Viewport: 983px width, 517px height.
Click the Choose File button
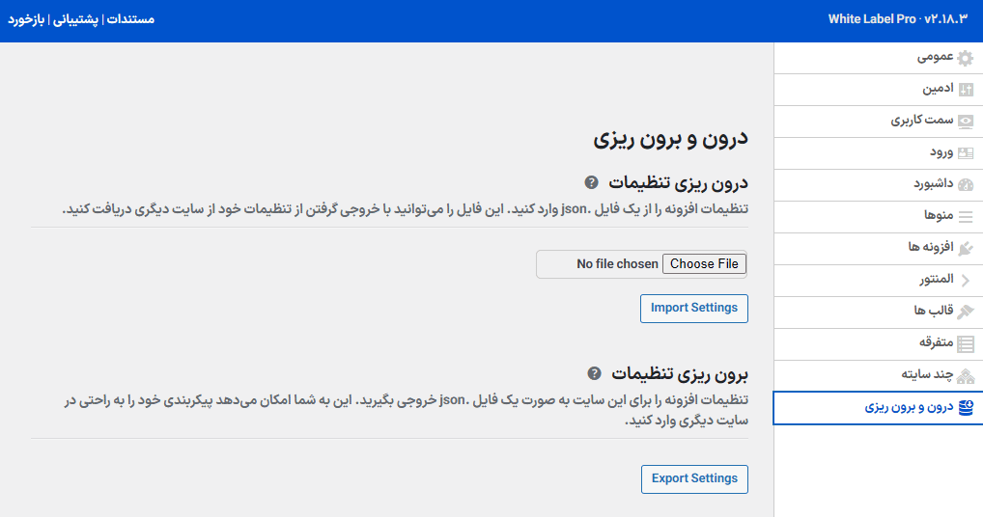704,264
